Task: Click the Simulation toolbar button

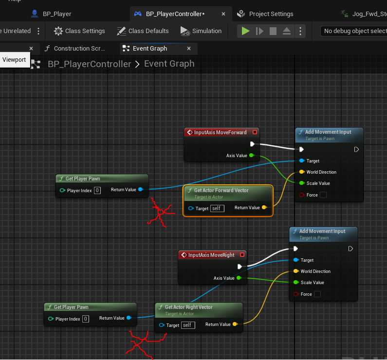Action: click(x=201, y=31)
